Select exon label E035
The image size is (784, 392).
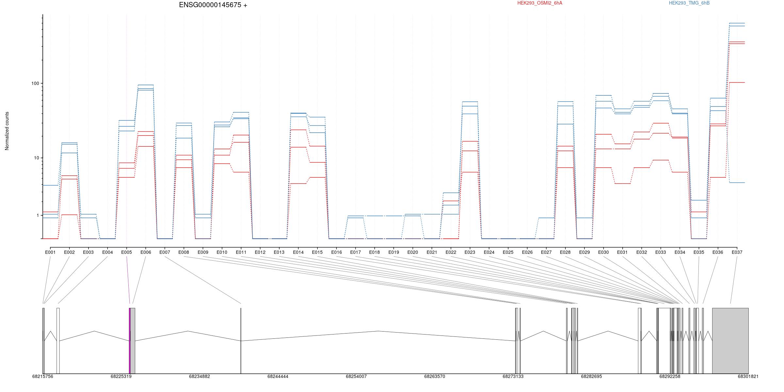699,252
